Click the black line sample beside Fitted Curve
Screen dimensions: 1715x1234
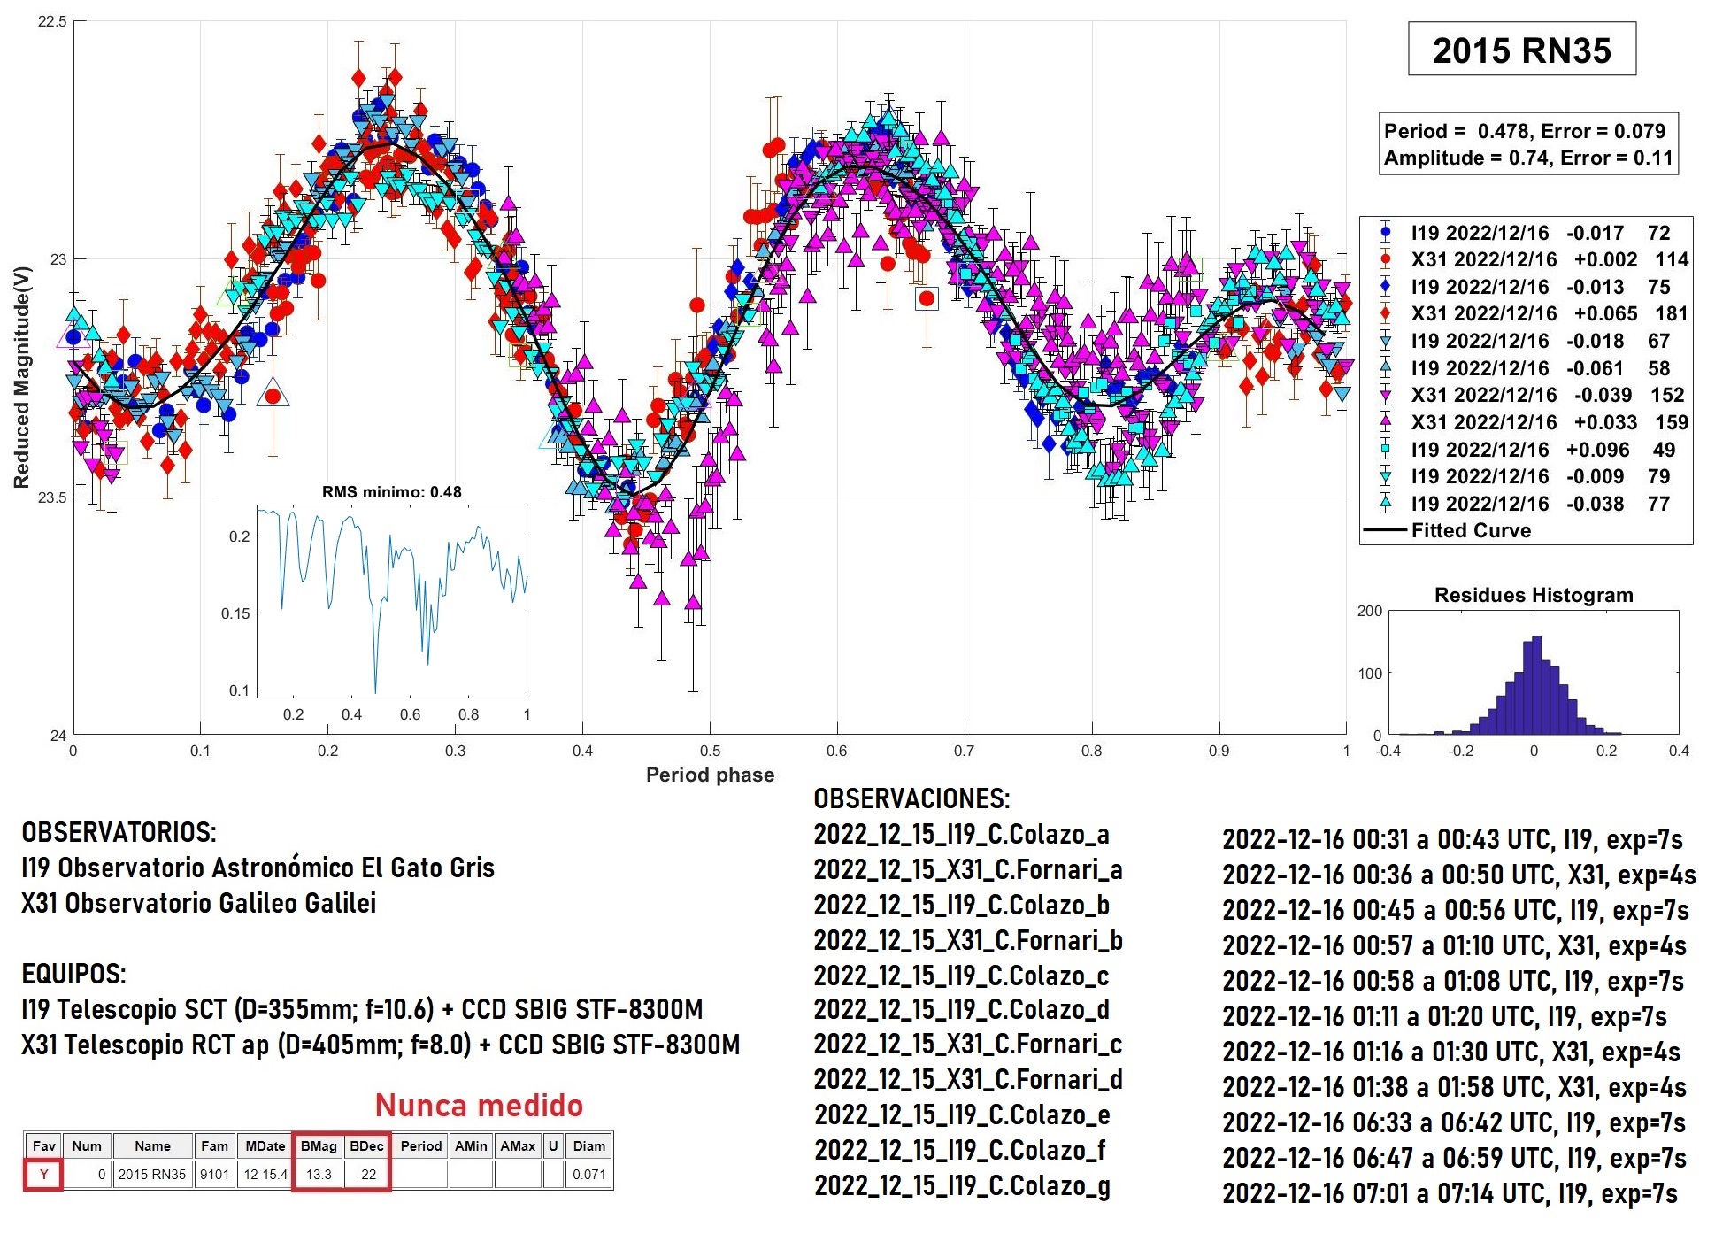coord(1385,530)
